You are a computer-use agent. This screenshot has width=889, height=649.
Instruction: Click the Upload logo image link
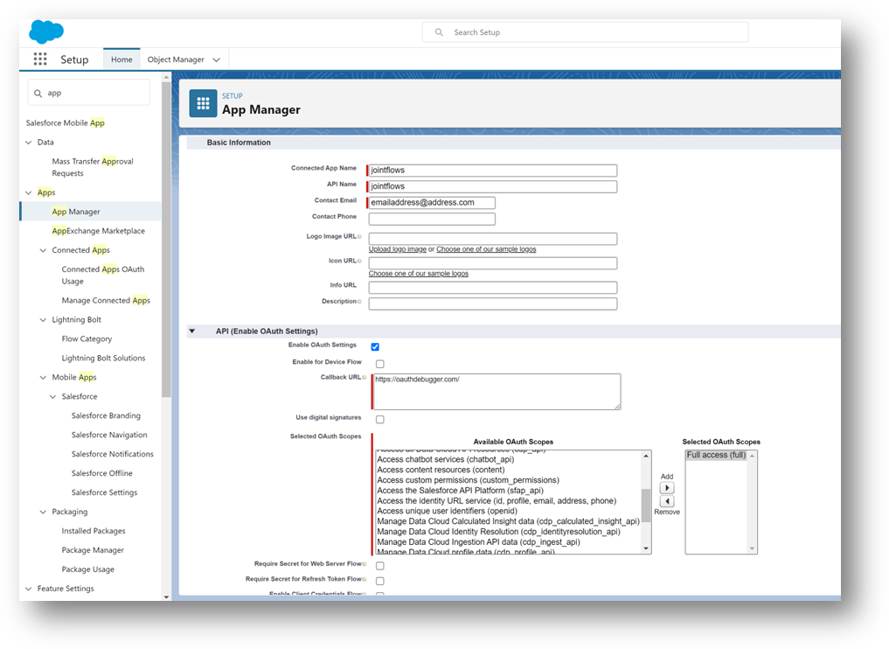tap(397, 249)
